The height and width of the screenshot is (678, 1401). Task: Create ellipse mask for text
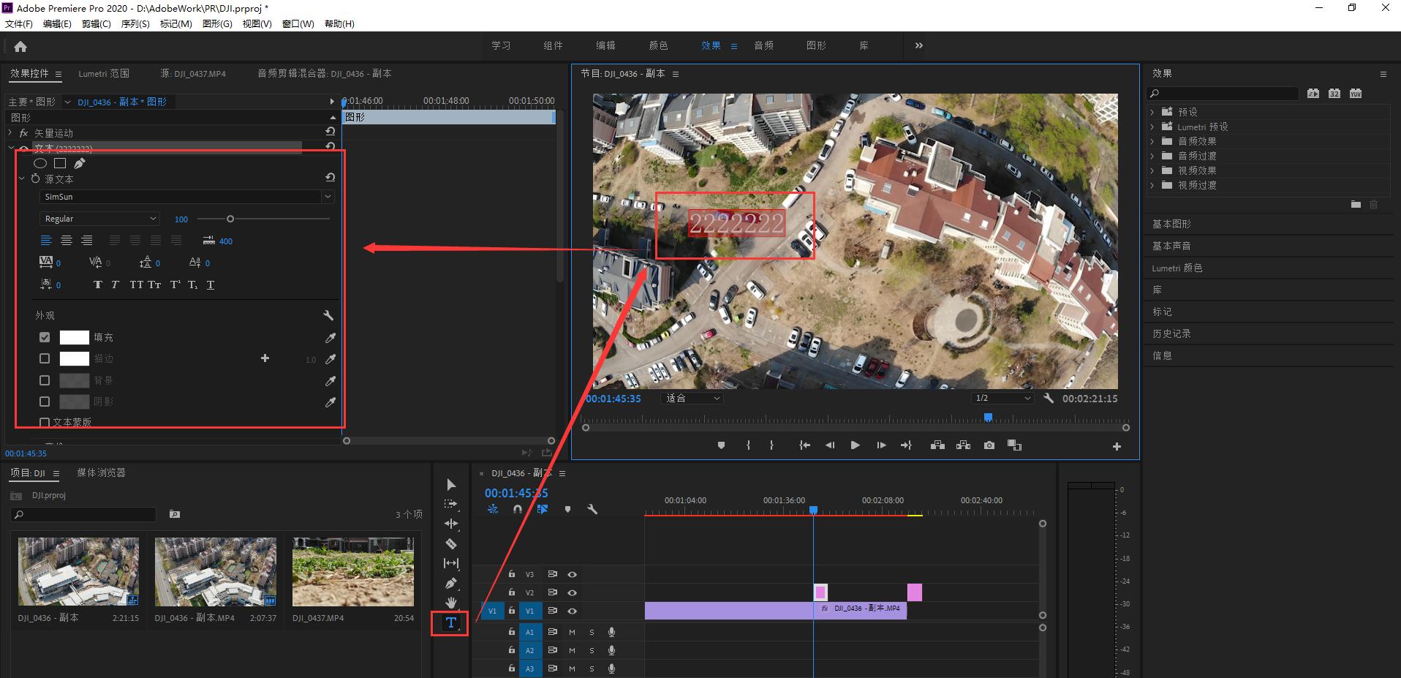coord(41,163)
